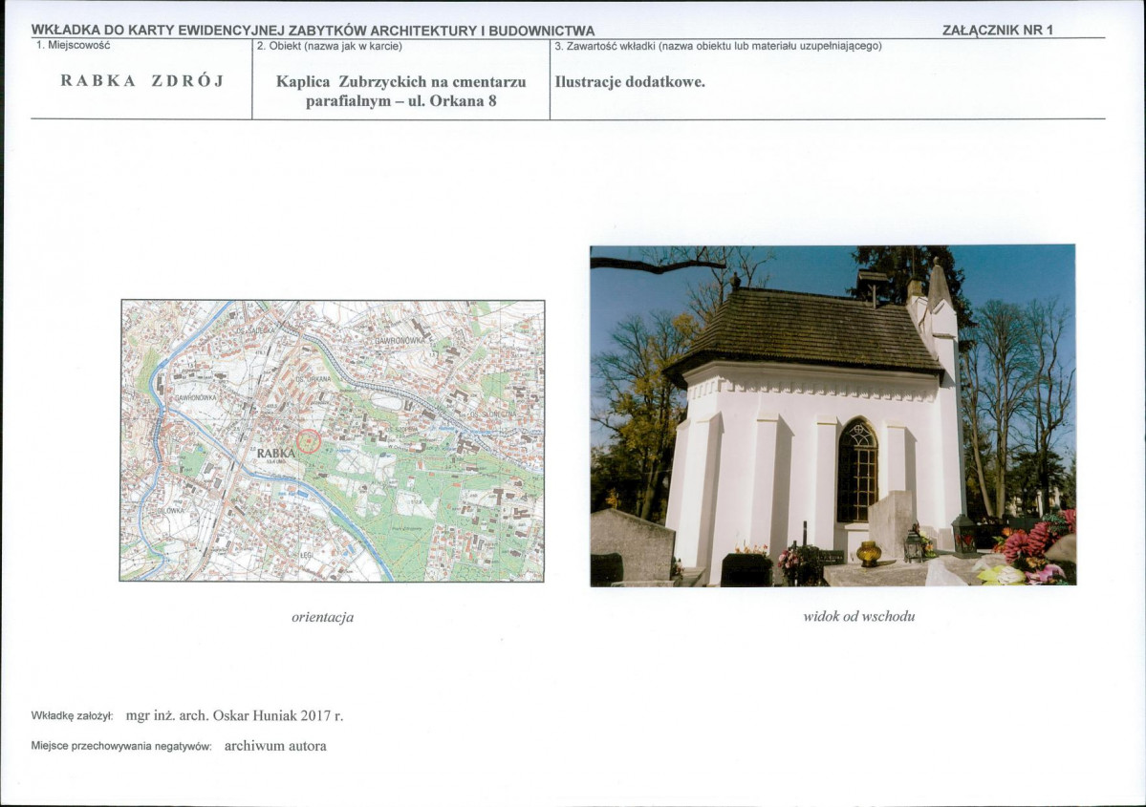Click the '1. Miejscowość' field label
Image resolution: width=1146 pixels, height=807 pixels.
[x=74, y=45]
